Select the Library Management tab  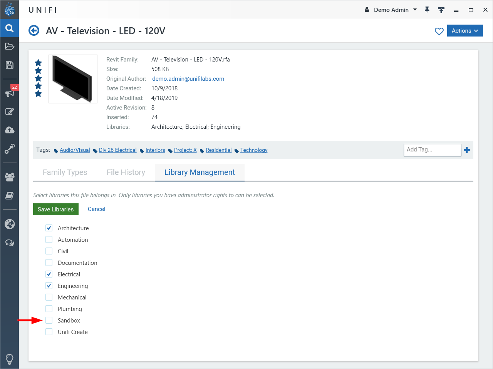(x=200, y=172)
